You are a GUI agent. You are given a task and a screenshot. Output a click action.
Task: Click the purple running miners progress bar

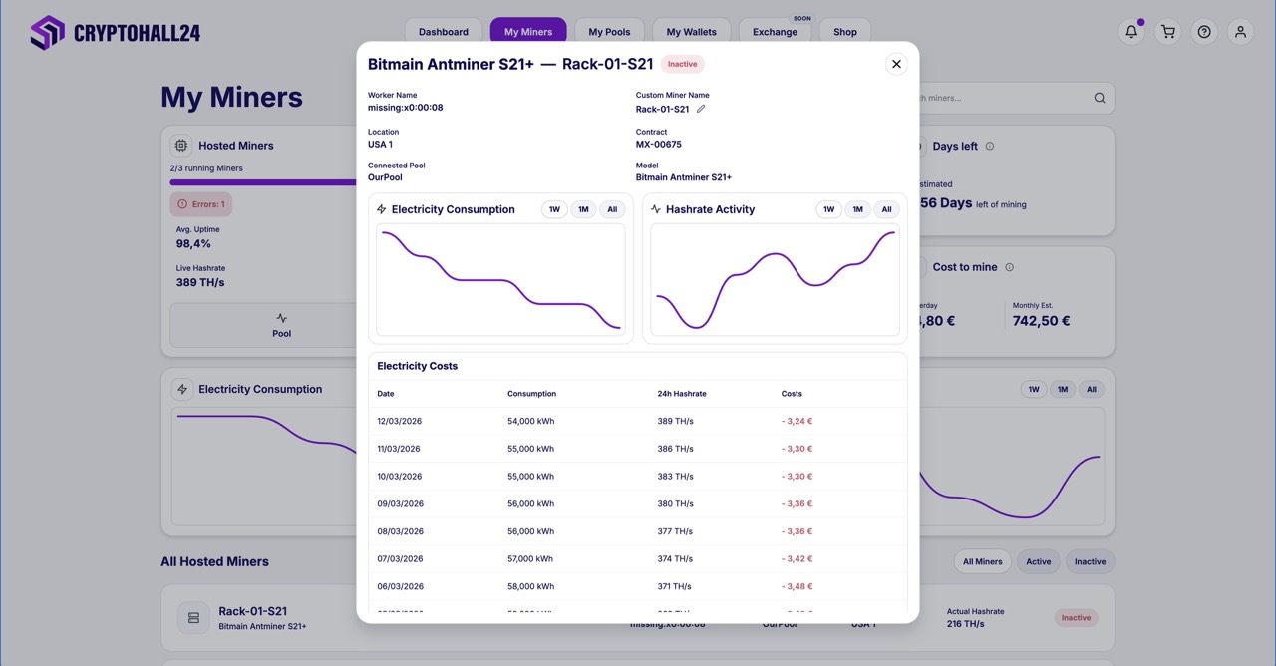pyautogui.click(x=259, y=183)
